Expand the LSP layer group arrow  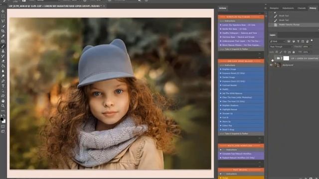point(275,59)
